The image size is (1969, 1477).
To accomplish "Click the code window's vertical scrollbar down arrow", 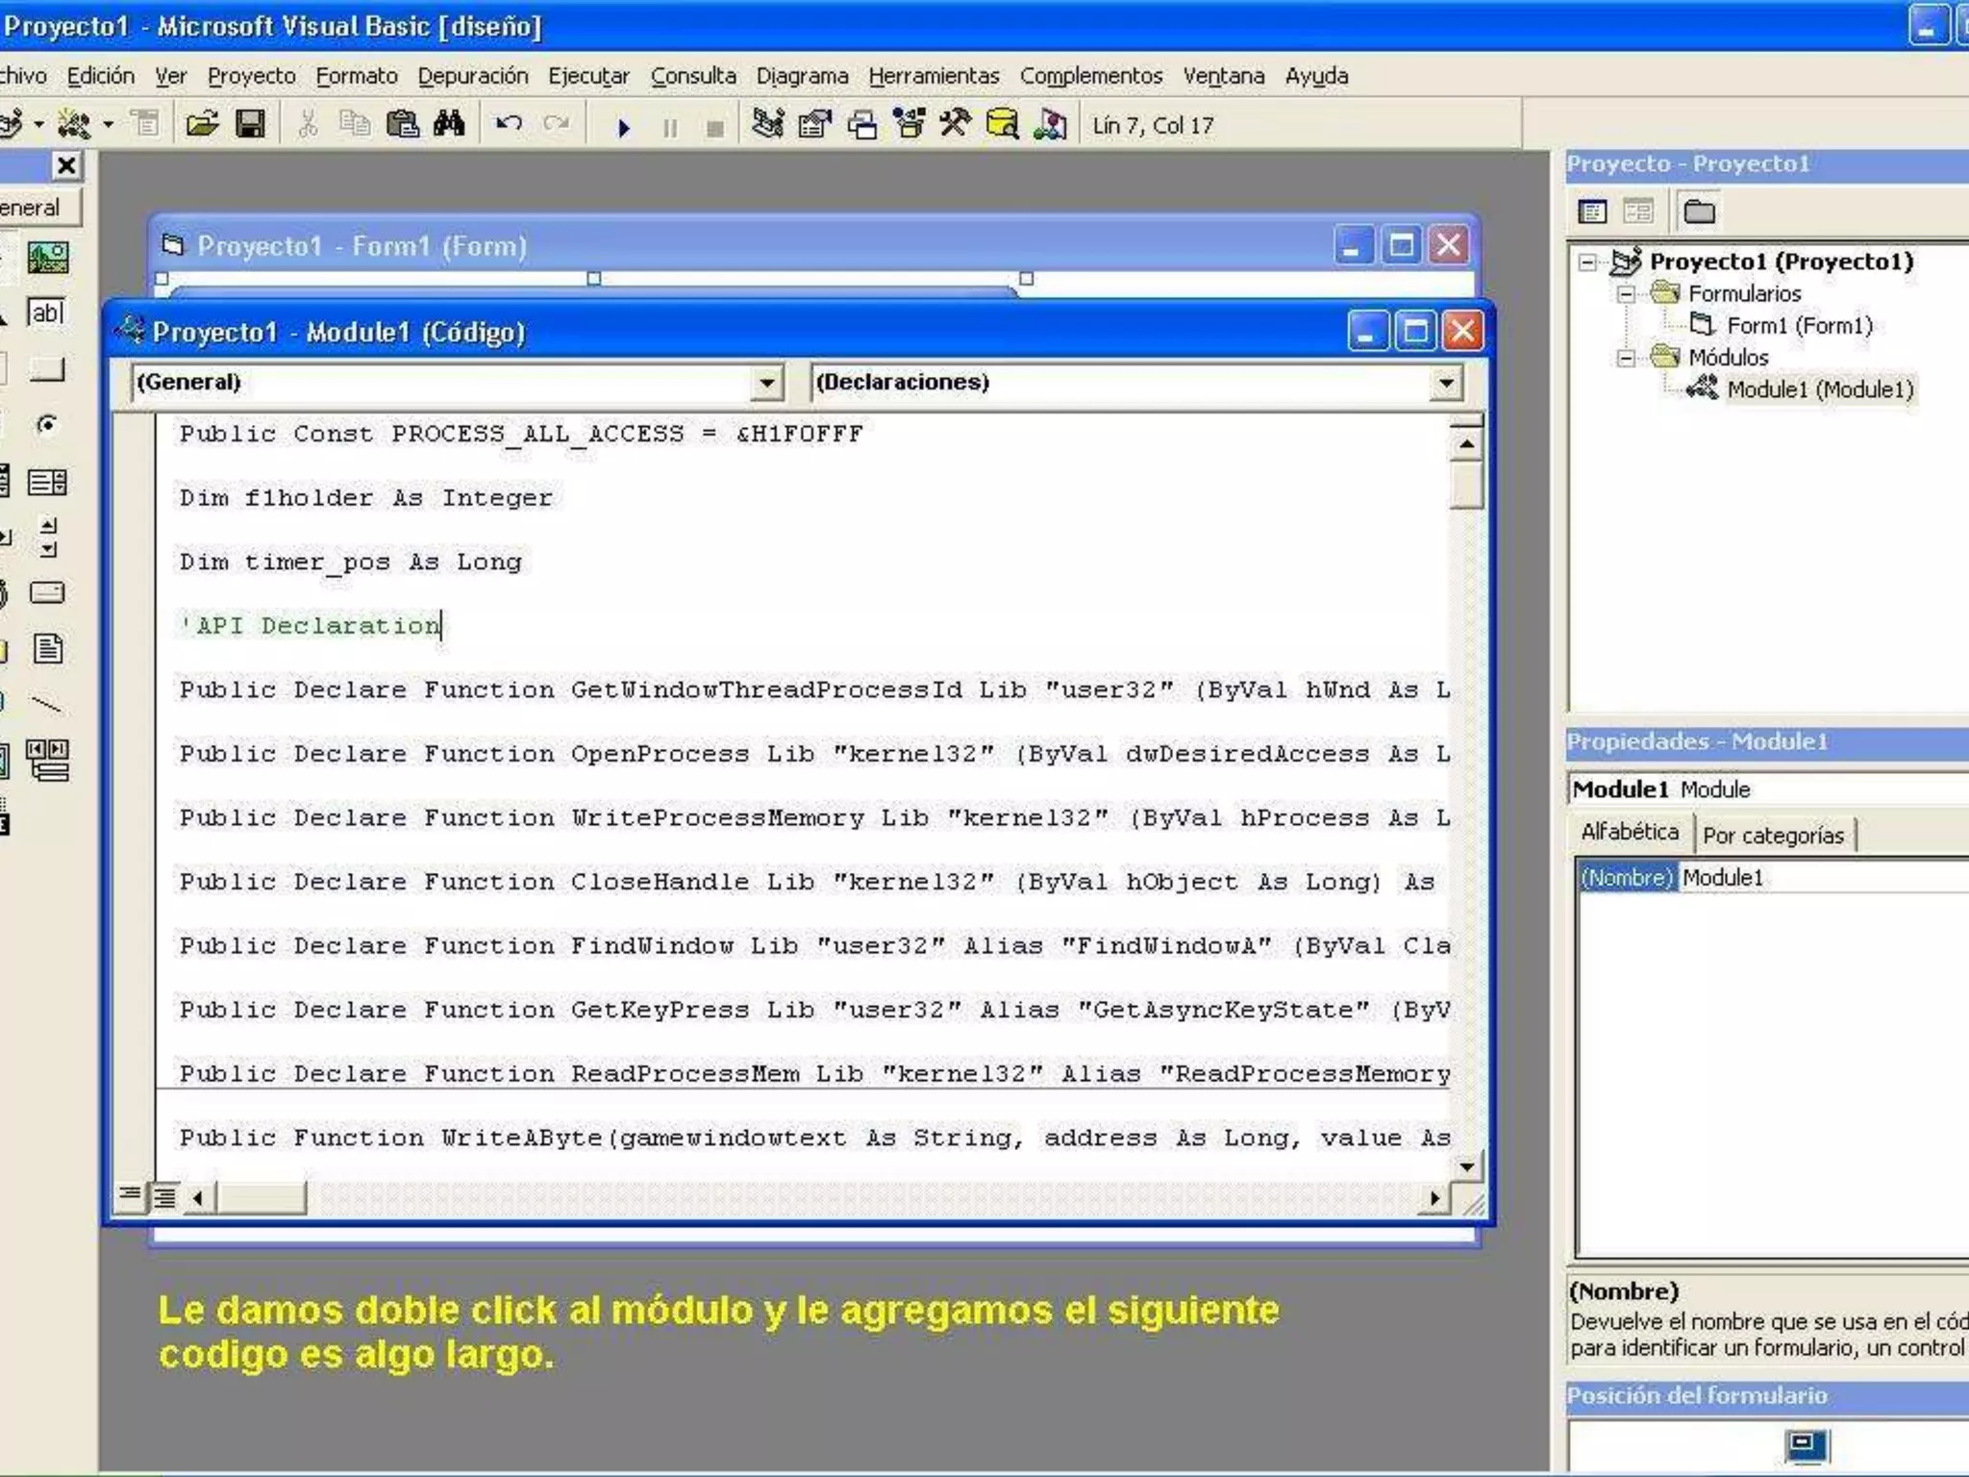I will [1466, 1167].
